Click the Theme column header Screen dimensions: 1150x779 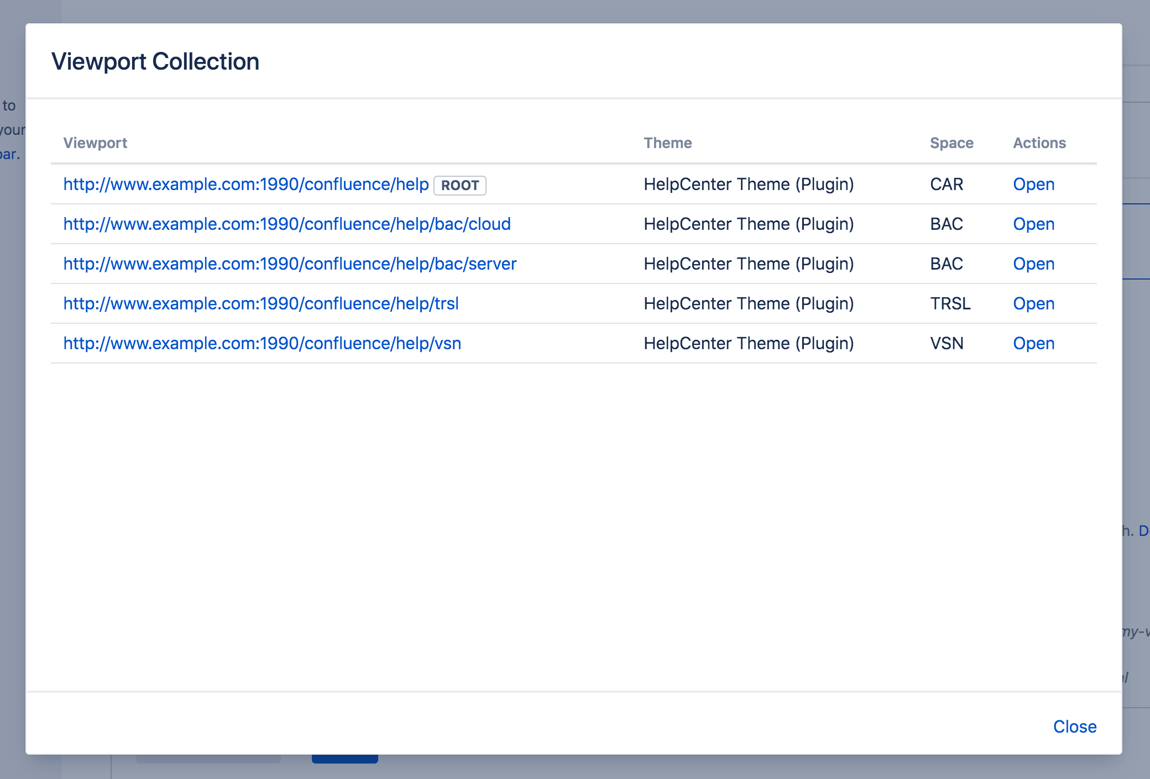point(667,143)
